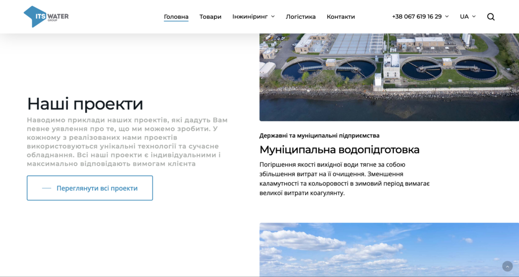Click the dash icon inside projects button
Viewport: 519px width, 277px height.
(47, 188)
